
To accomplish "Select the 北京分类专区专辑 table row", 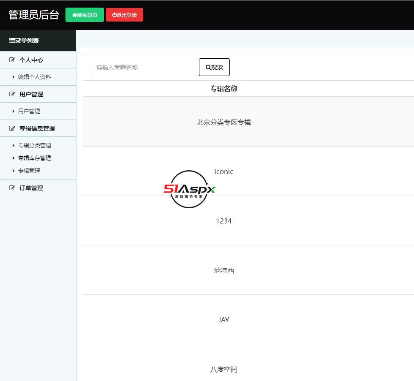I will [223, 122].
